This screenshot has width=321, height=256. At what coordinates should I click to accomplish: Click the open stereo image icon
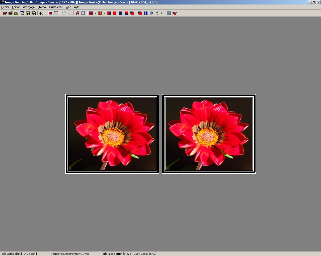click(5, 13)
